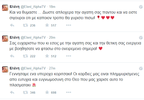Favorite the tweet with 698 stars
The width and height of the screenshot is (144, 100).
[47, 92]
